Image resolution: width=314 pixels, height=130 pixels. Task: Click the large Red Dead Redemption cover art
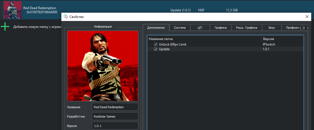pyautogui.click(x=103, y=66)
